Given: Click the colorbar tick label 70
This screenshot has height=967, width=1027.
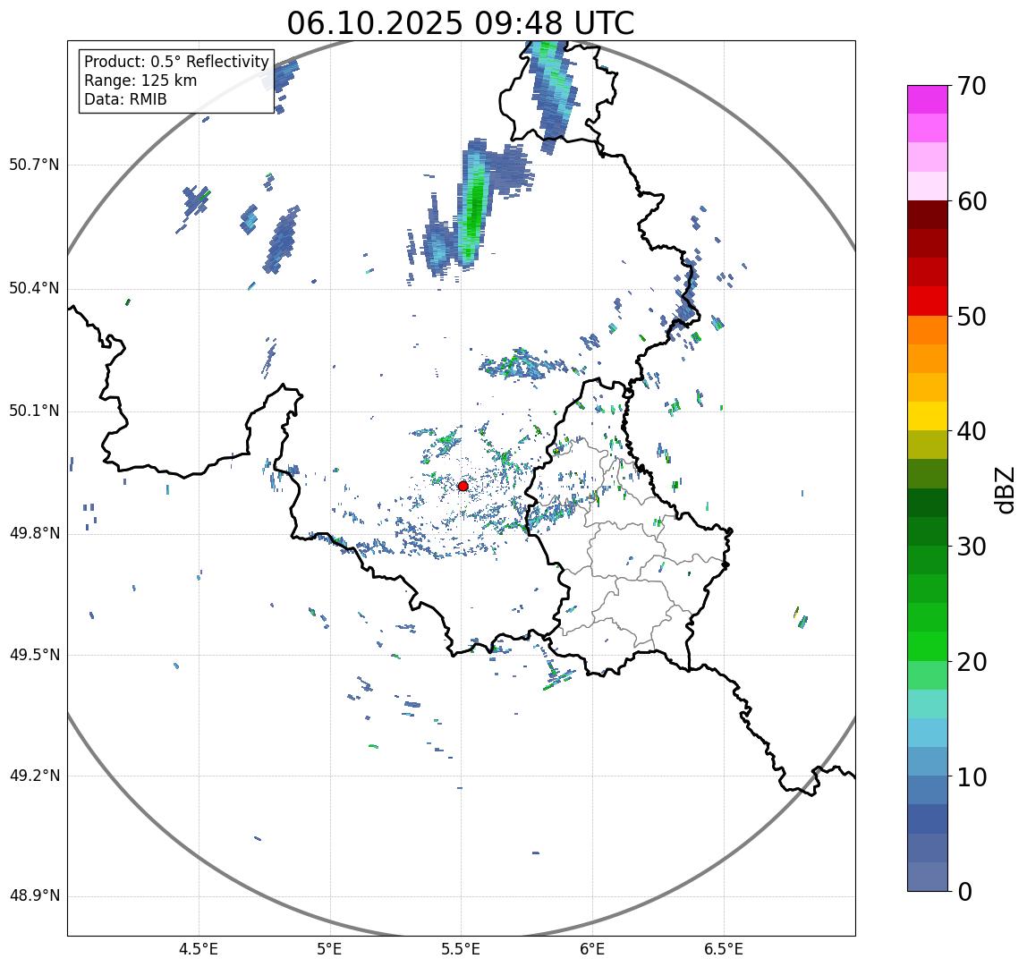Looking at the screenshot, I should [x=972, y=86].
